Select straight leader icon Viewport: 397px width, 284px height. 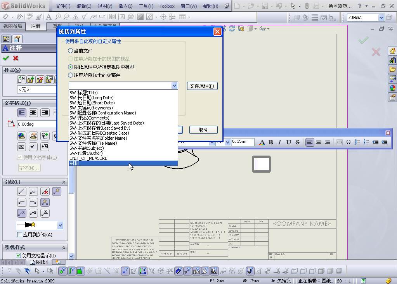coord(21,192)
